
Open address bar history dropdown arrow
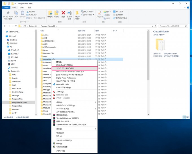tap(152, 26)
